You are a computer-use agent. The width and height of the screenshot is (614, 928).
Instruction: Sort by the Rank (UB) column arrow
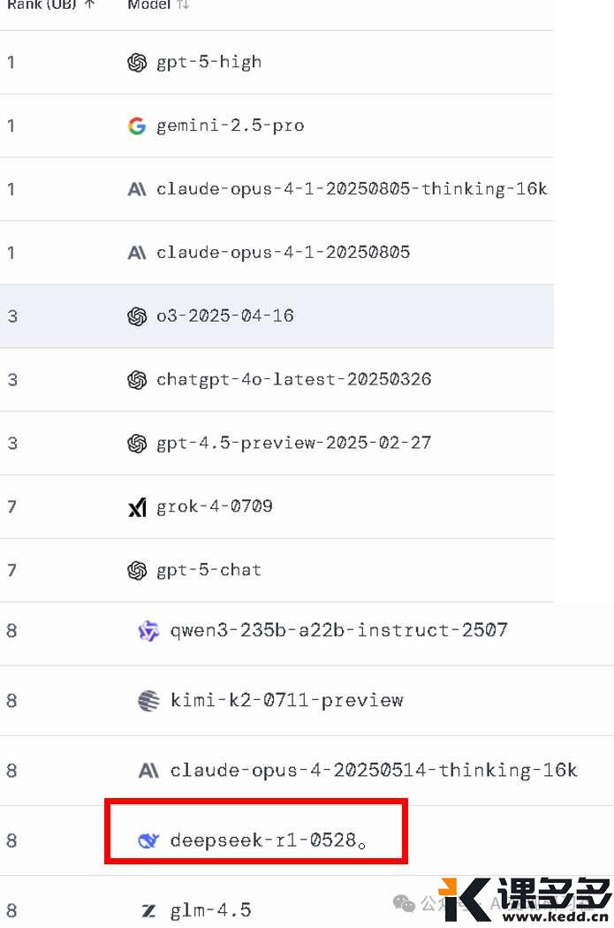click(x=89, y=5)
